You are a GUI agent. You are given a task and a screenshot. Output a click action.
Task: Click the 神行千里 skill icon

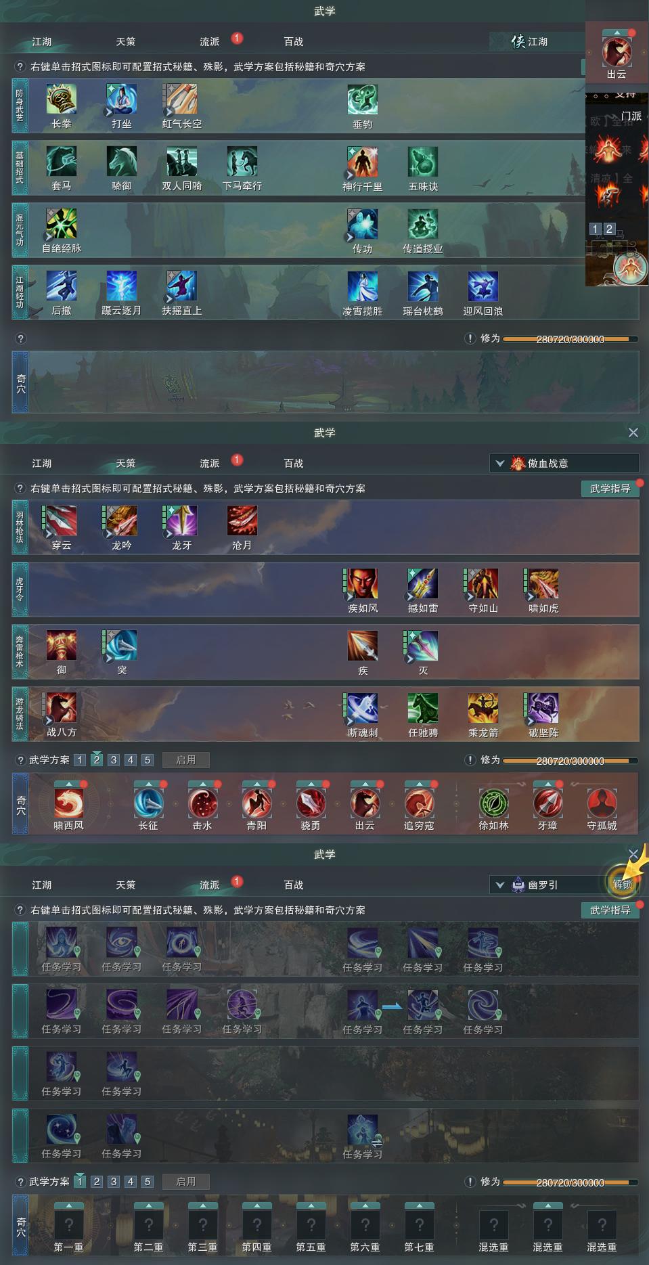coord(363,162)
